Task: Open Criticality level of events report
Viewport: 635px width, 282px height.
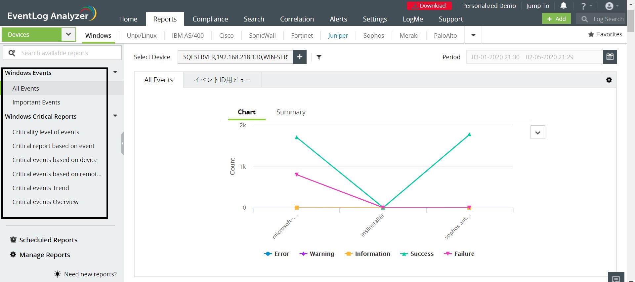Action: pos(46,132)
